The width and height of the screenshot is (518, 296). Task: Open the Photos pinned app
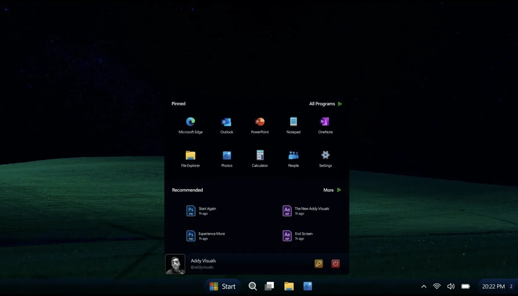click(227, 159)
